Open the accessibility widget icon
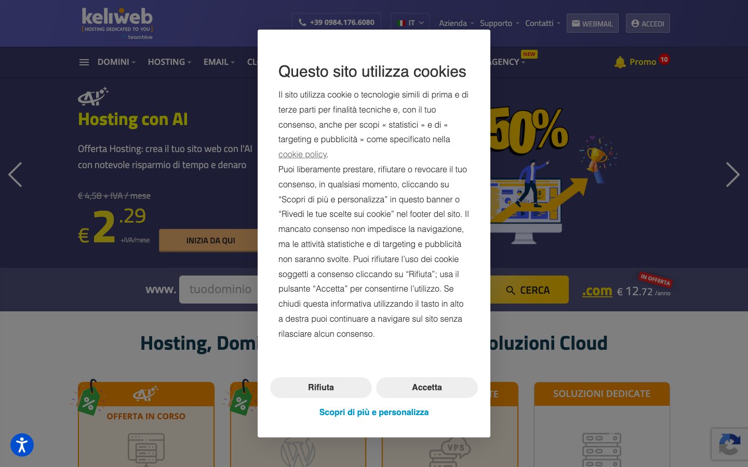Screen dimensions: 748x467 point(22,445)
